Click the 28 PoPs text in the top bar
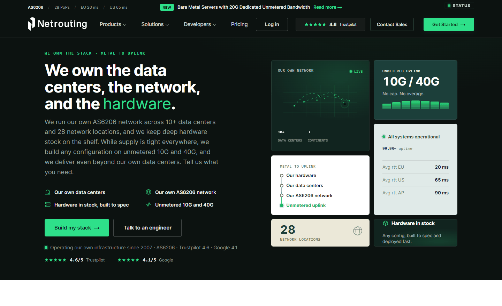 [x=62, y=7]
